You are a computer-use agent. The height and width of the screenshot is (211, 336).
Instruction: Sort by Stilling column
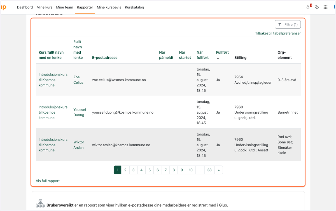(x=240, y=58)
